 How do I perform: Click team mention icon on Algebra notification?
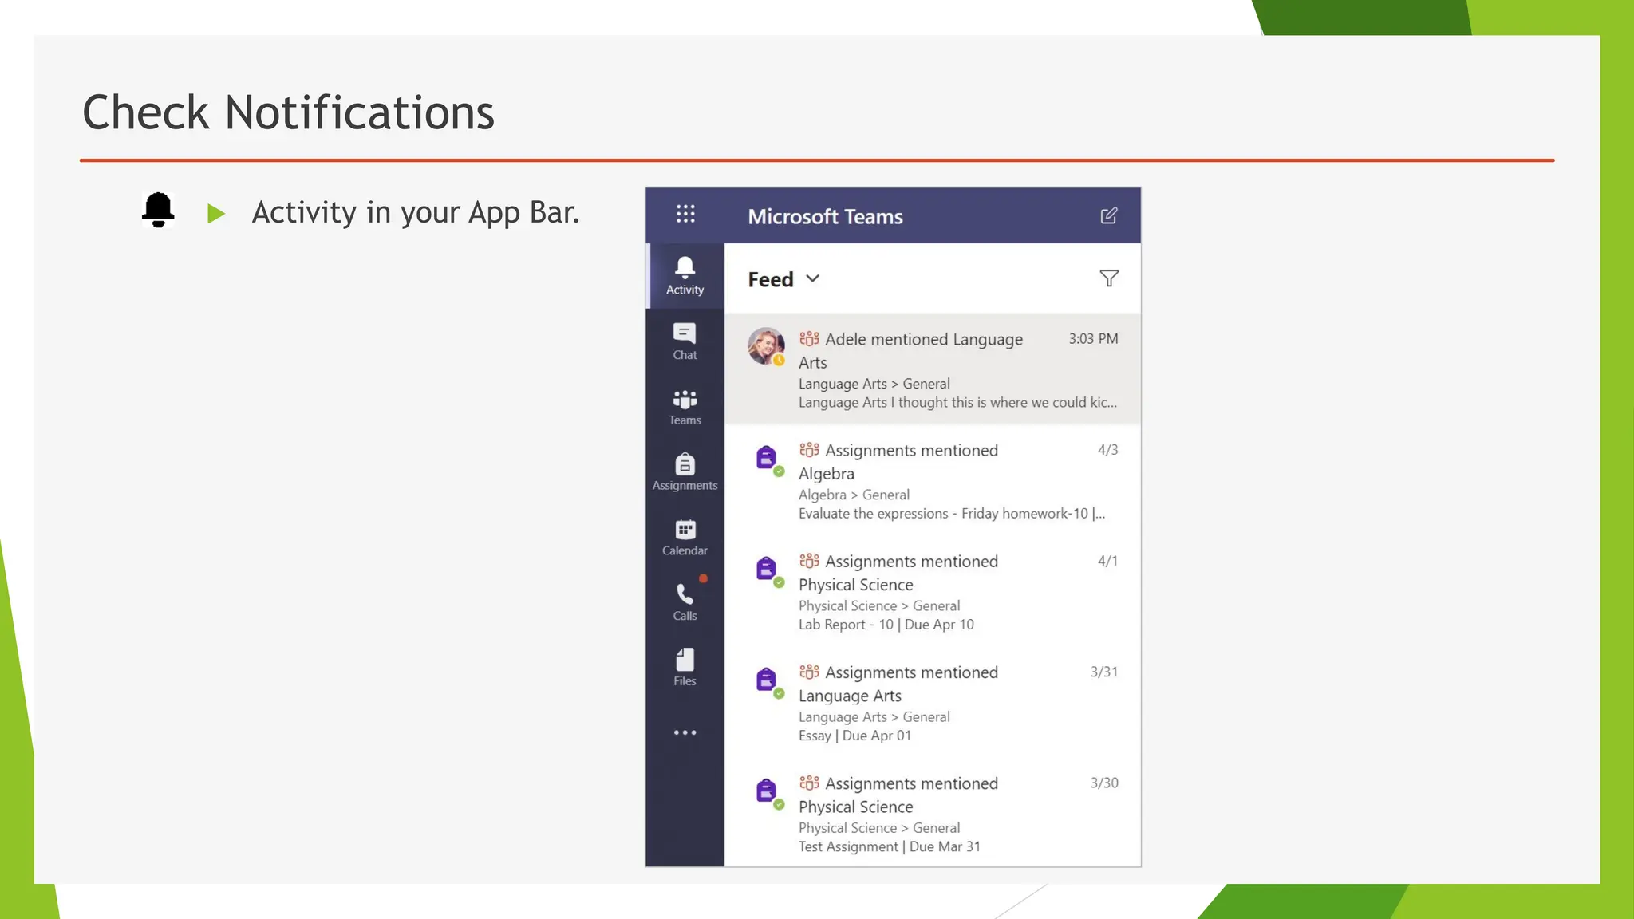(809, 450)
